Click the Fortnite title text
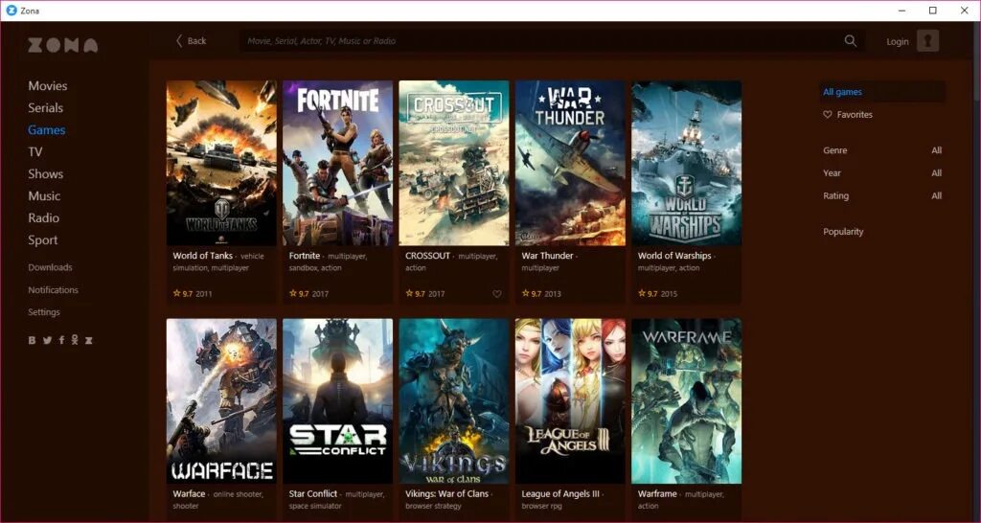The image size is (981, 523). (x=305, y=255)
